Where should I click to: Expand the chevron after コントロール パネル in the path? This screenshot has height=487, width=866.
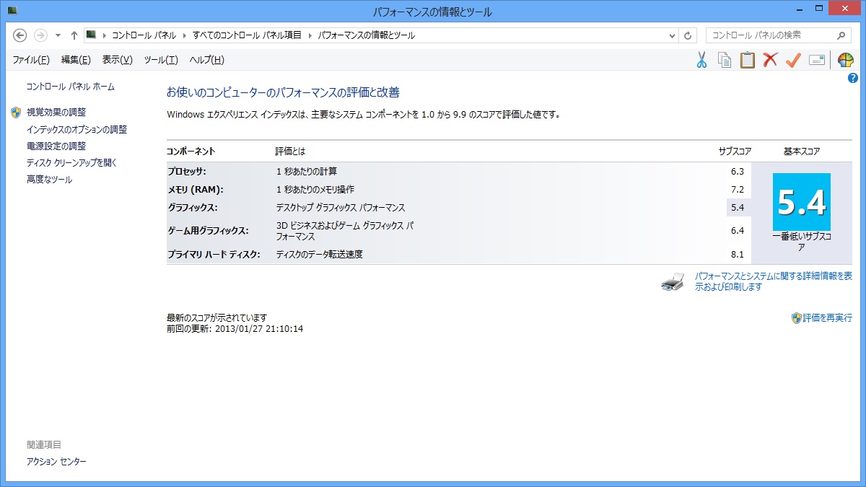tap(184, 35)
